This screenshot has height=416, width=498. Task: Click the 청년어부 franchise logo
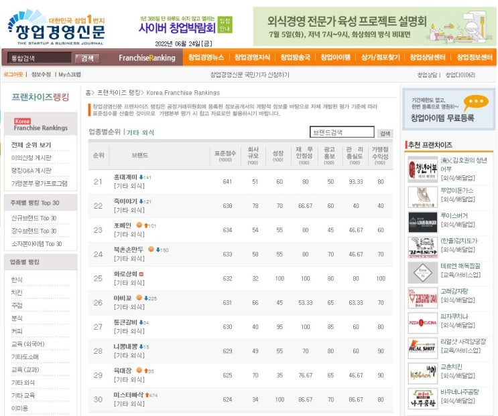click(x=423, y=169)
